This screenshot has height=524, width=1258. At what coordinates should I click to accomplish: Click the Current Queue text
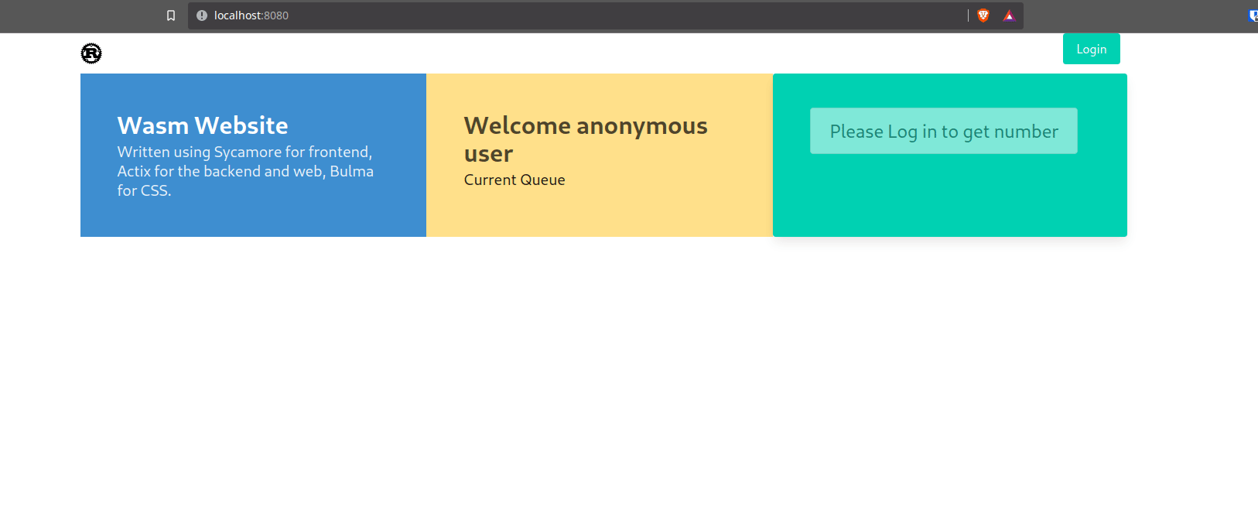click(x=514, y=180)
